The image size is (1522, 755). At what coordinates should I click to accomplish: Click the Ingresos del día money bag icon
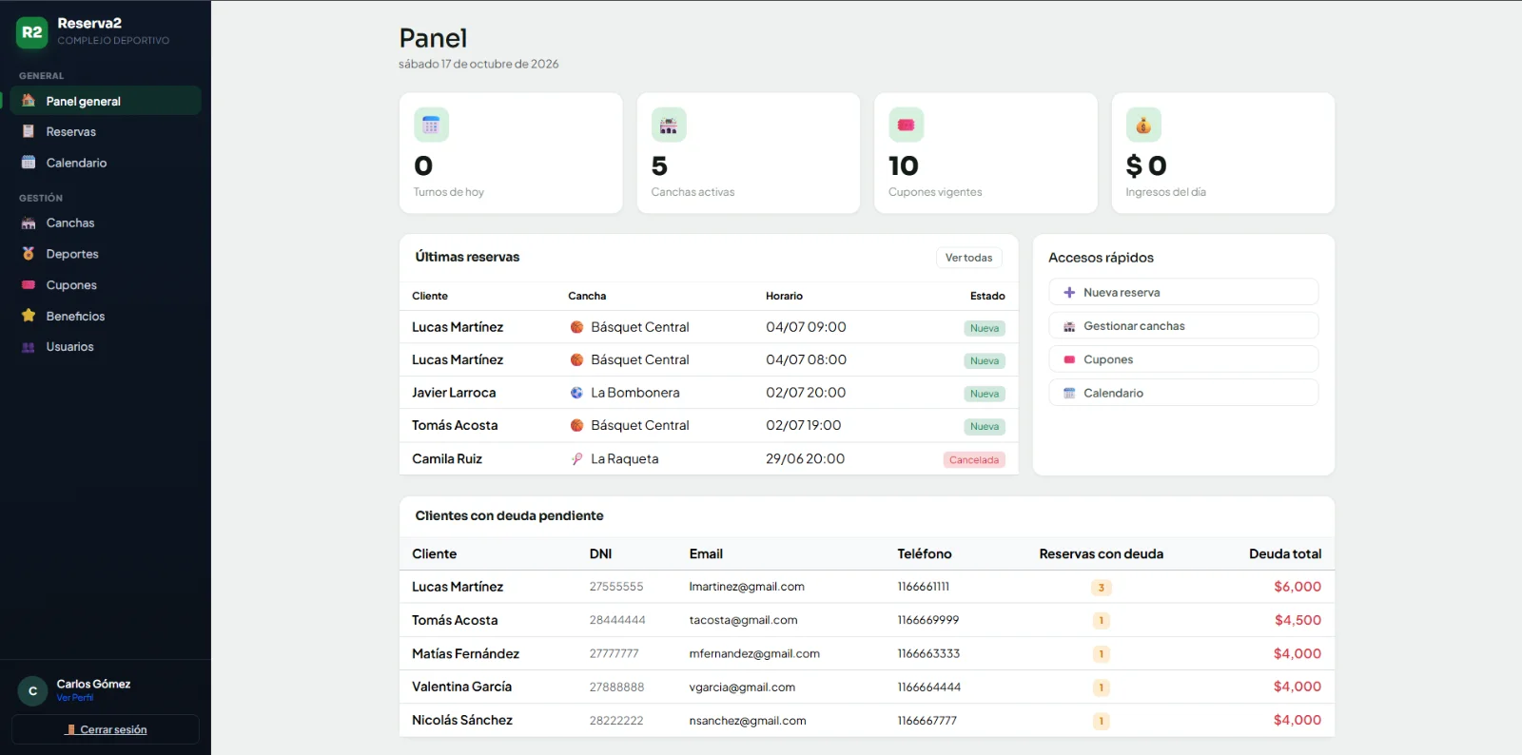click(1143, 125)
